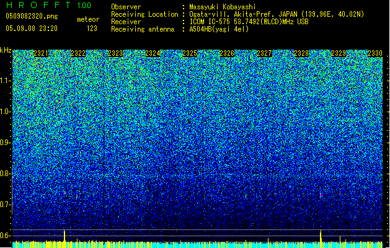Click the ICOM IC-575 receiver text
The height and width of the screenshot is (248, 390).
249,22
